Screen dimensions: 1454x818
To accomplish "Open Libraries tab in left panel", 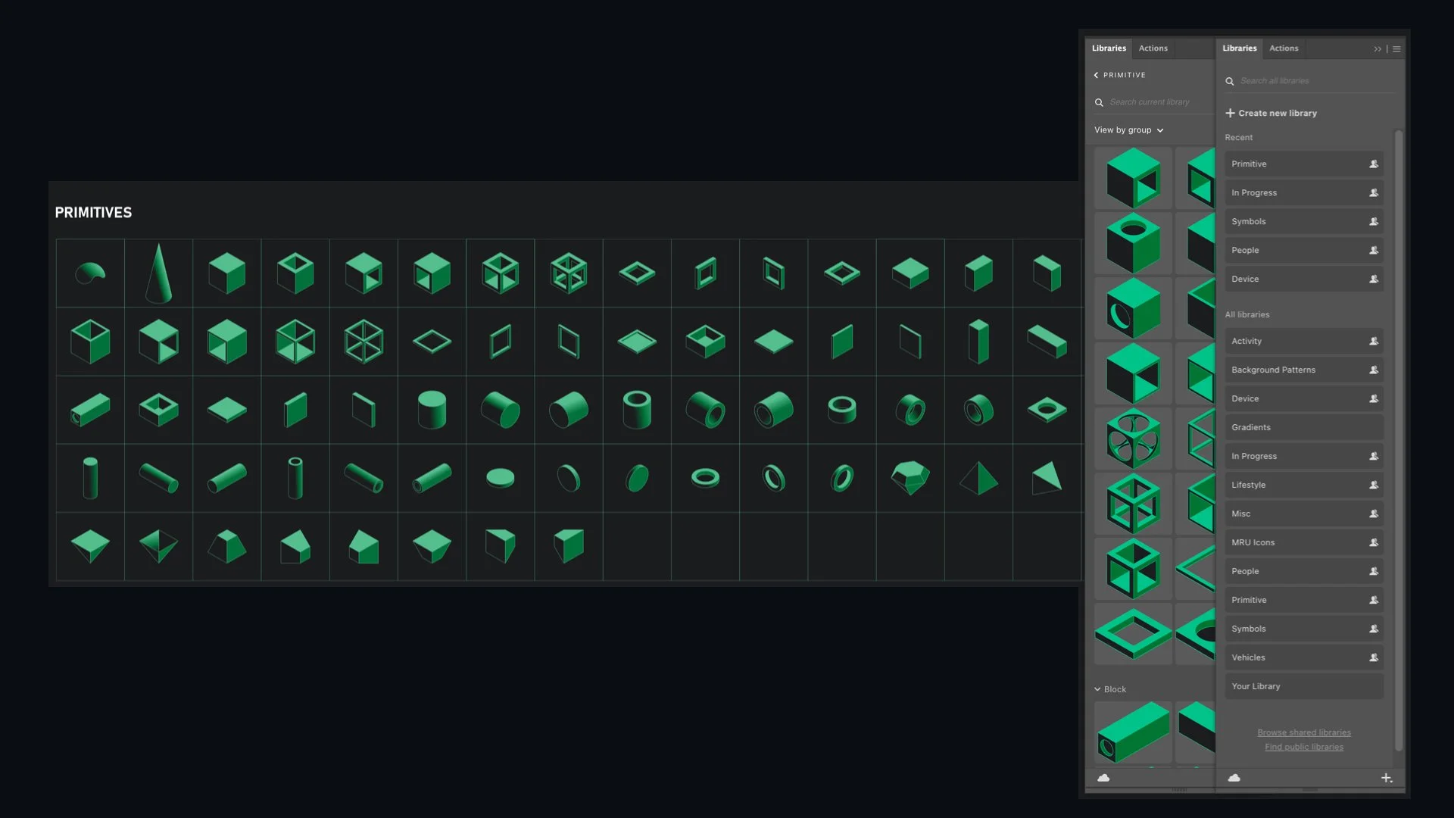I will point(1109,48).
